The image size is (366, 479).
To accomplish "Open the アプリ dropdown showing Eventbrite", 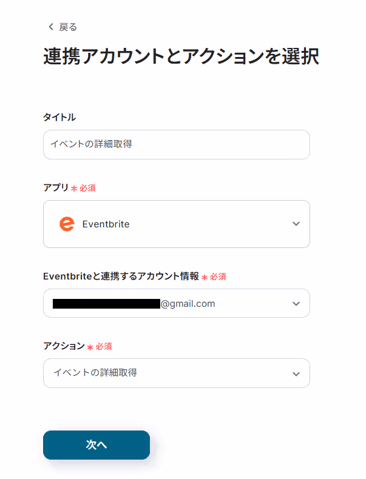I will (x=177, y=224).
